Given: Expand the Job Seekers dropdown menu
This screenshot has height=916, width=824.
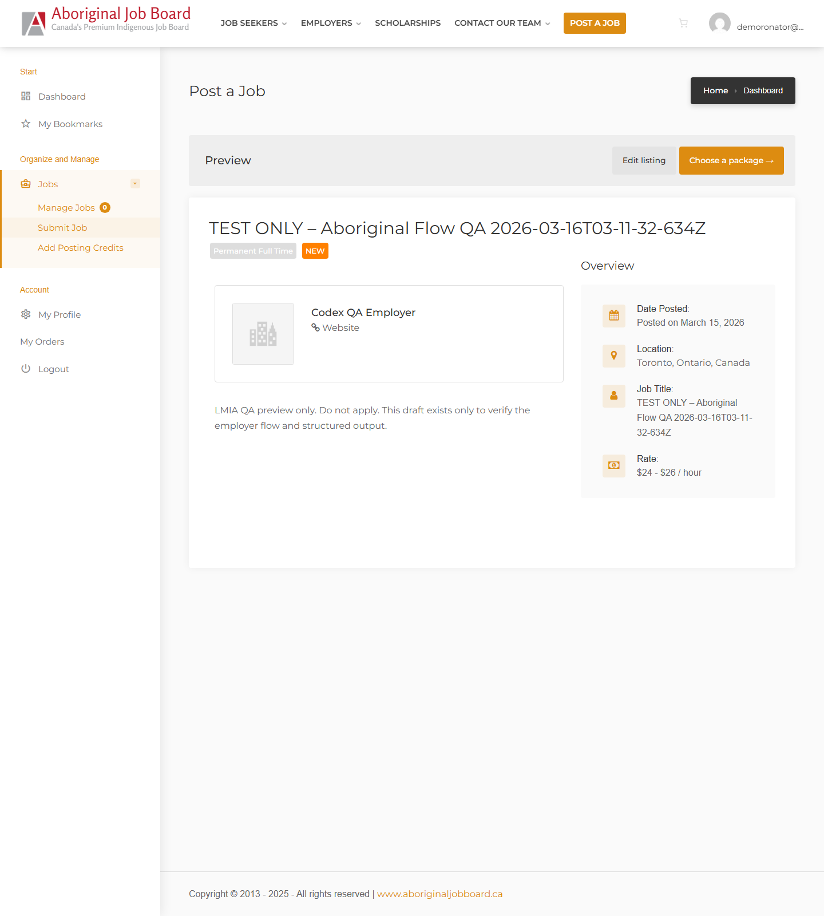Looking at the screenshot, I should point(253,23).
